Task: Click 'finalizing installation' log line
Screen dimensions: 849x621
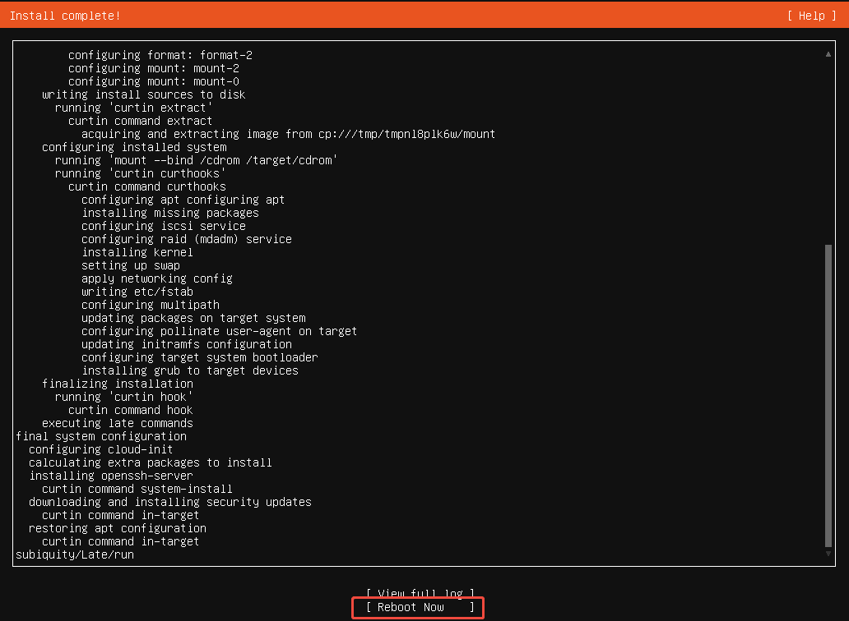Action: click(x=118, y=384)
